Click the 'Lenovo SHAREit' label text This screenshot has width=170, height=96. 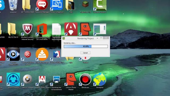[13, 87]
